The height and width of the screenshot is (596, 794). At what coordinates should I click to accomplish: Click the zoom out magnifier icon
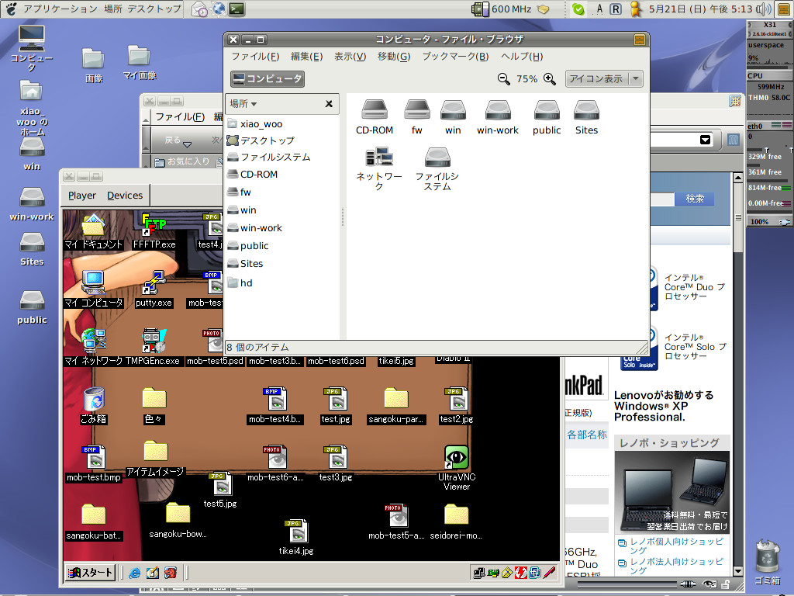(x=504, y=78)
